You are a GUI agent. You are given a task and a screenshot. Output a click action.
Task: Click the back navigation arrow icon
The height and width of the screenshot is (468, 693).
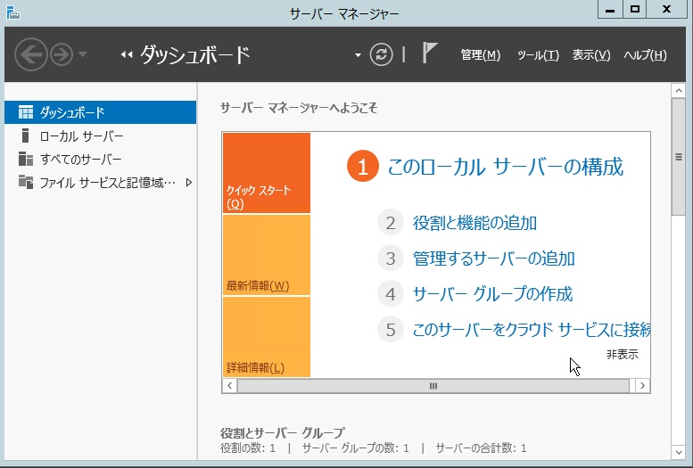click(30, 55)
